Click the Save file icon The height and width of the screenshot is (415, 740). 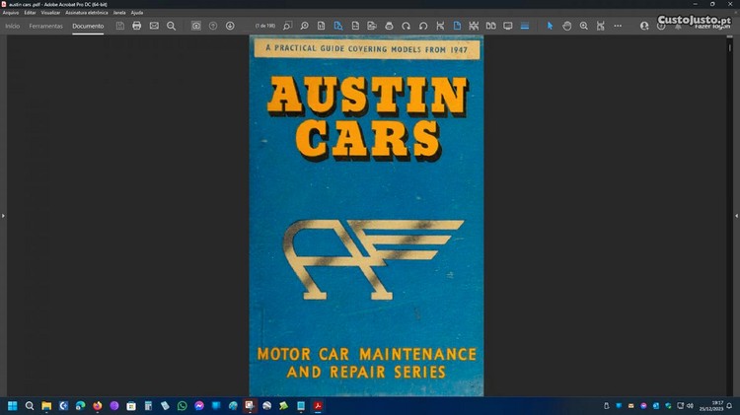click(x=120, y=26)
